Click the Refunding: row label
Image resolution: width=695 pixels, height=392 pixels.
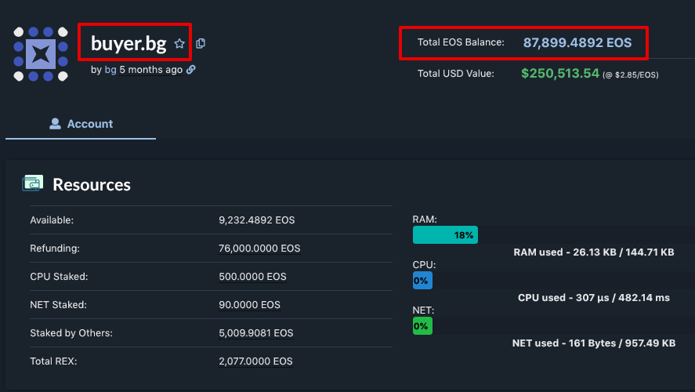click(55, 249)
